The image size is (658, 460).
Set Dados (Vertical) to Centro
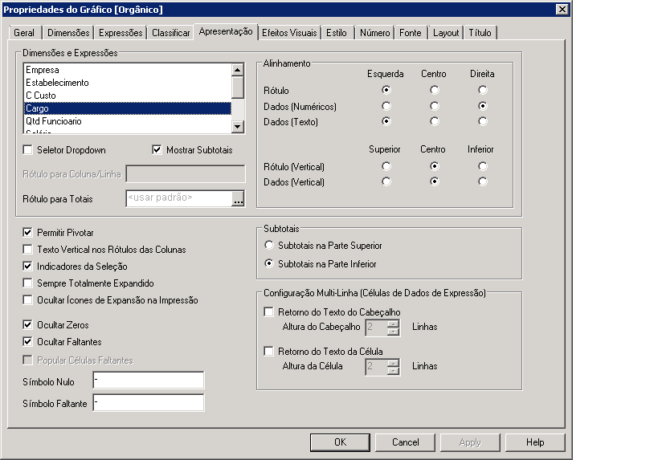coord(435,181)
